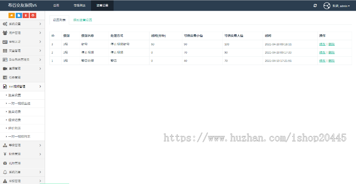Screen dimensions: 356x184
Task: Click the warning triangle icon beside 举报管理
Action: (x=5, y=181)
